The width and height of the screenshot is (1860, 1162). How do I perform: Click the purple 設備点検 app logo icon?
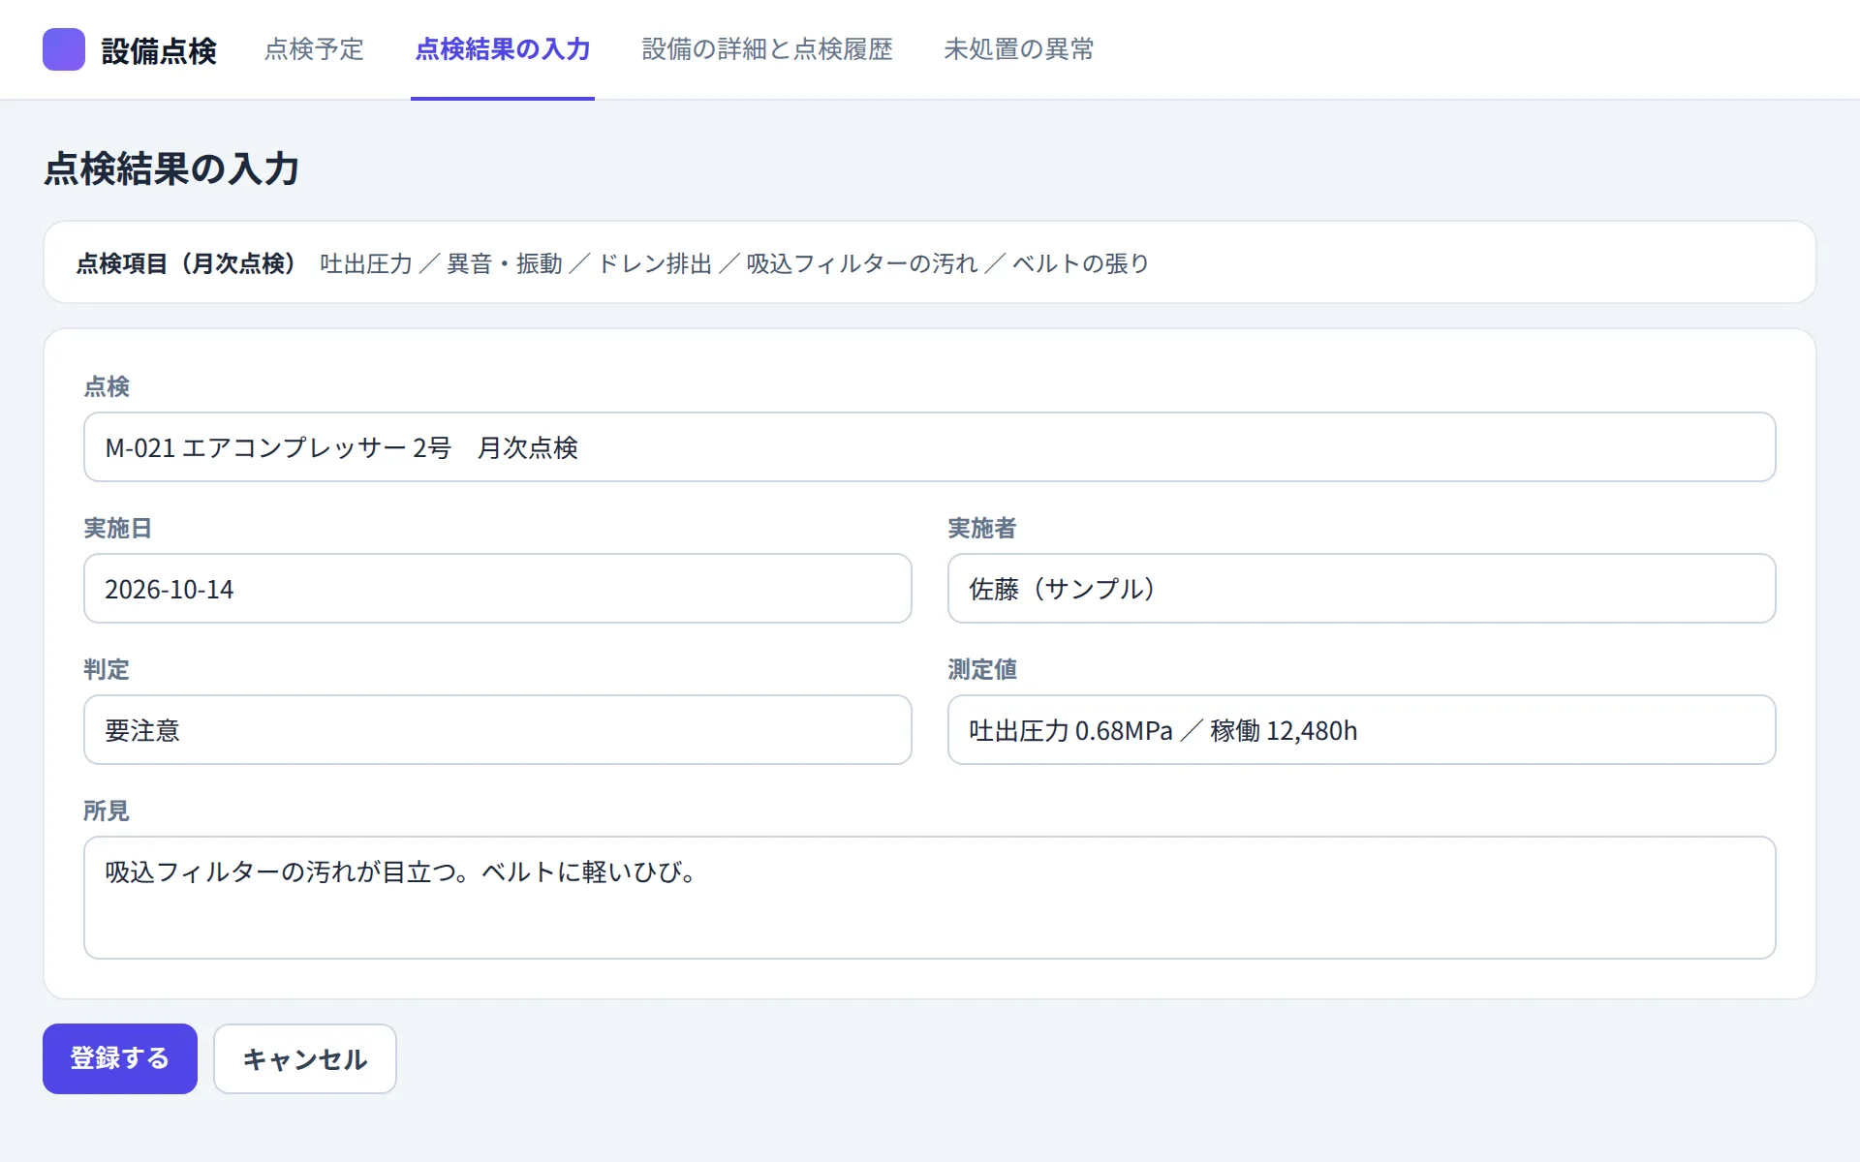click(64, 49)
